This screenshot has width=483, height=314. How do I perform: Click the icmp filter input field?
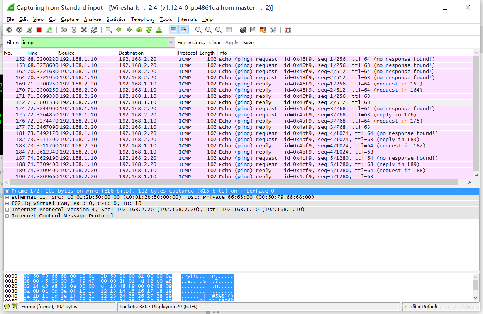94,43
